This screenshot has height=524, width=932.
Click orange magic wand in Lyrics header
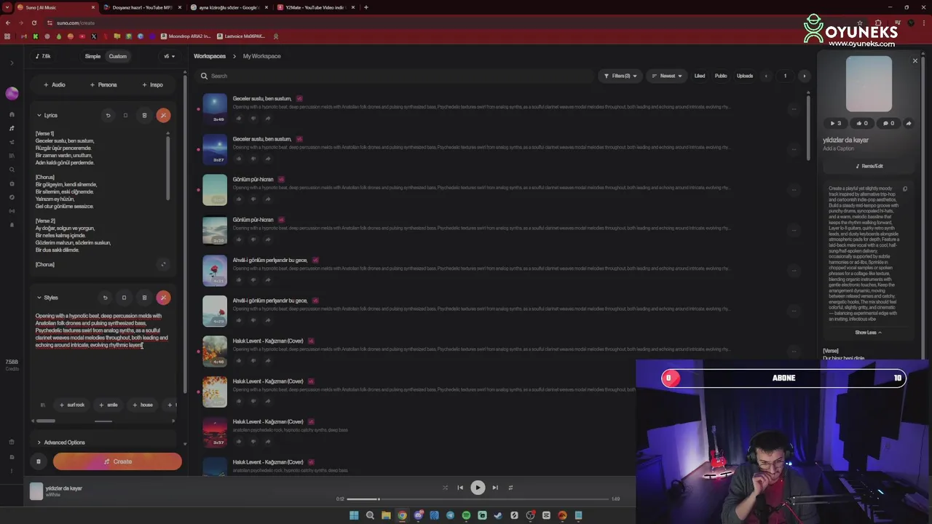click(x=163, y=115)
